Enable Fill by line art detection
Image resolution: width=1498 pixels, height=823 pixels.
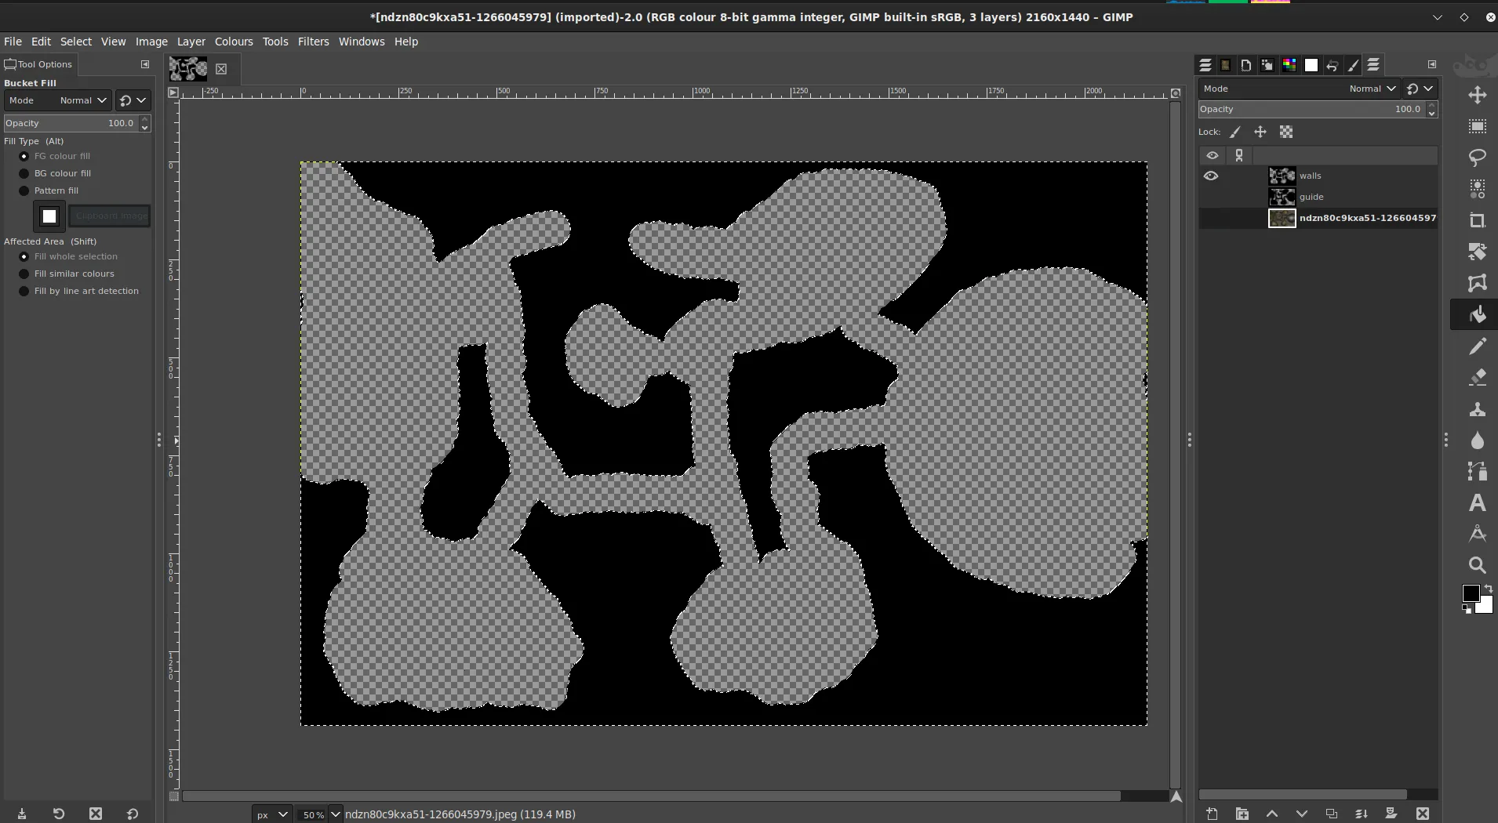[x=24, y=291]
